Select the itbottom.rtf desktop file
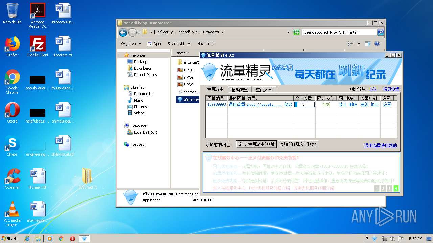 click(63, 47)
